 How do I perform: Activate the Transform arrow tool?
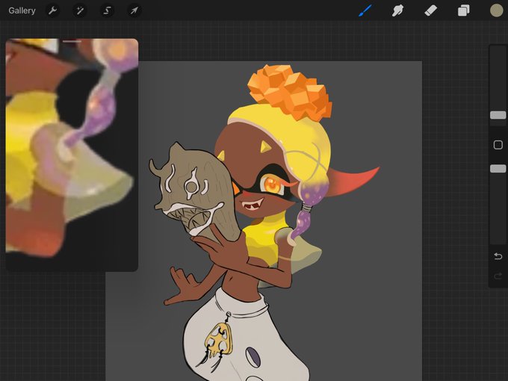point(134,10)
